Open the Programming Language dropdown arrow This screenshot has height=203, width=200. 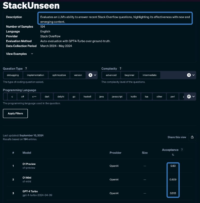[x=193, y=97]
